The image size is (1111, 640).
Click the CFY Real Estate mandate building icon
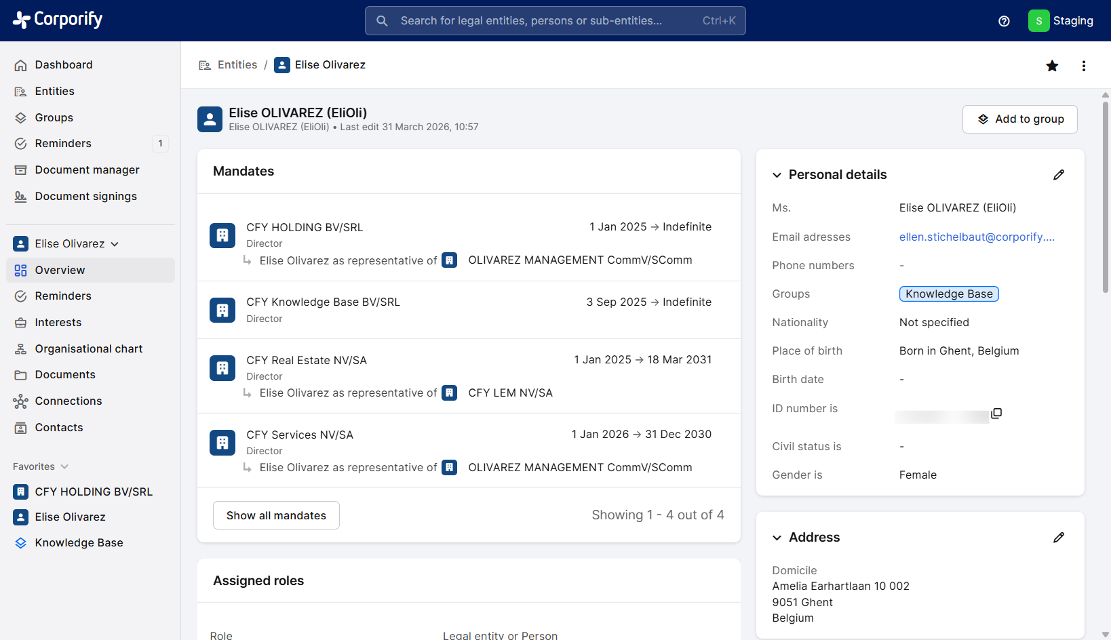pyautogui.click(x=222, y=368)
